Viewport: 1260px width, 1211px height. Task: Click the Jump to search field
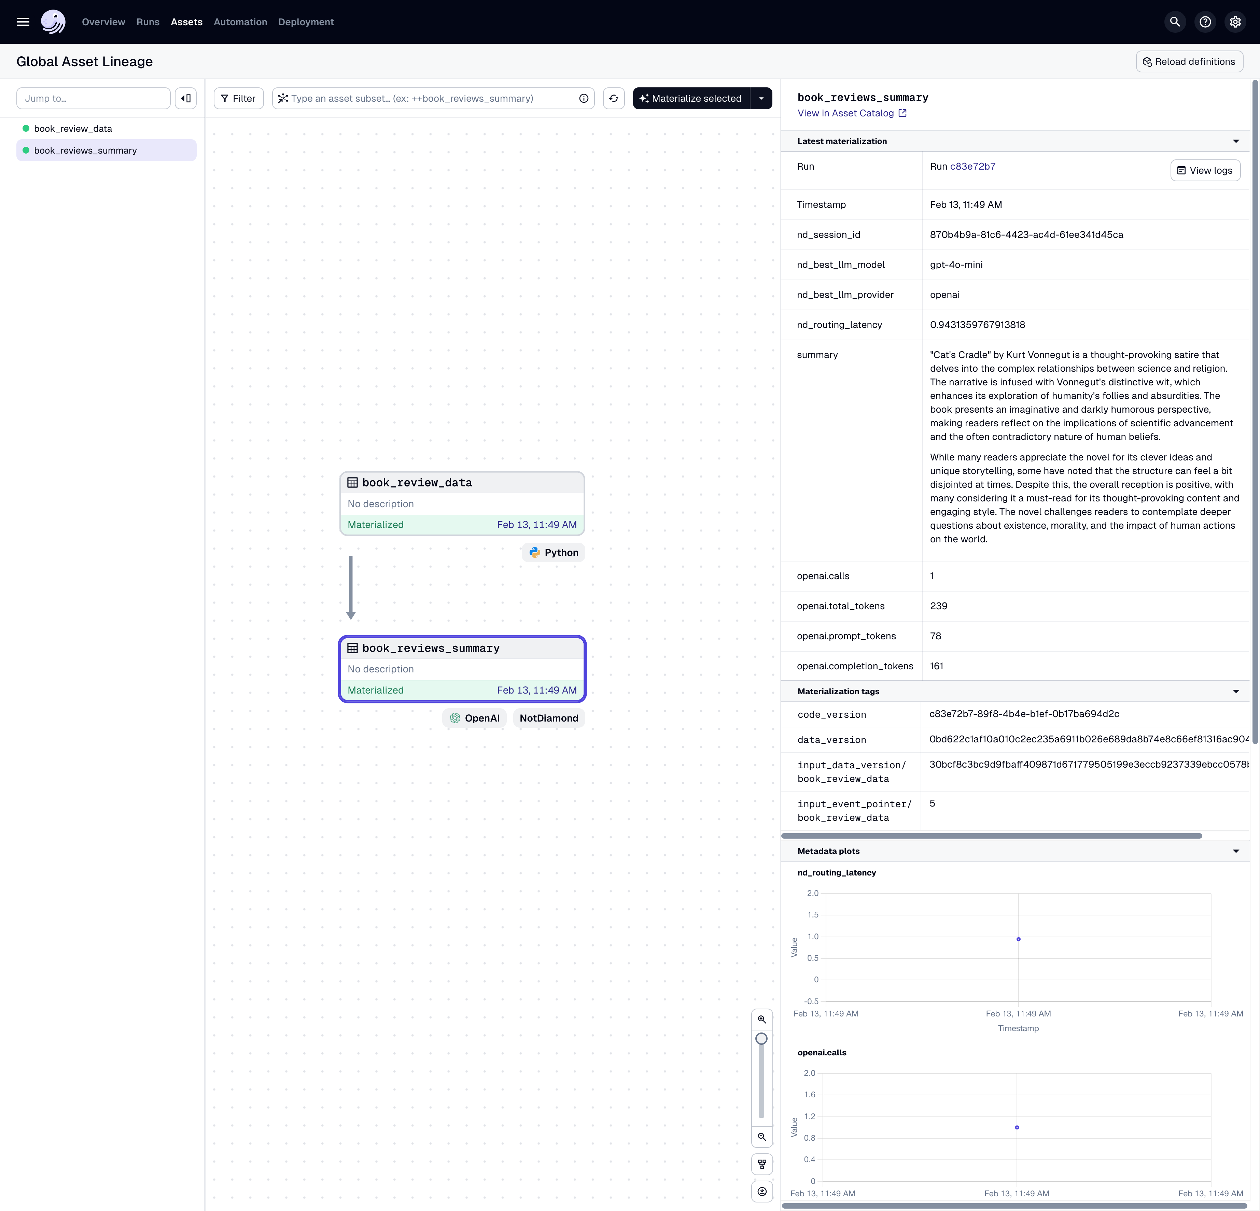coord(93,98)
